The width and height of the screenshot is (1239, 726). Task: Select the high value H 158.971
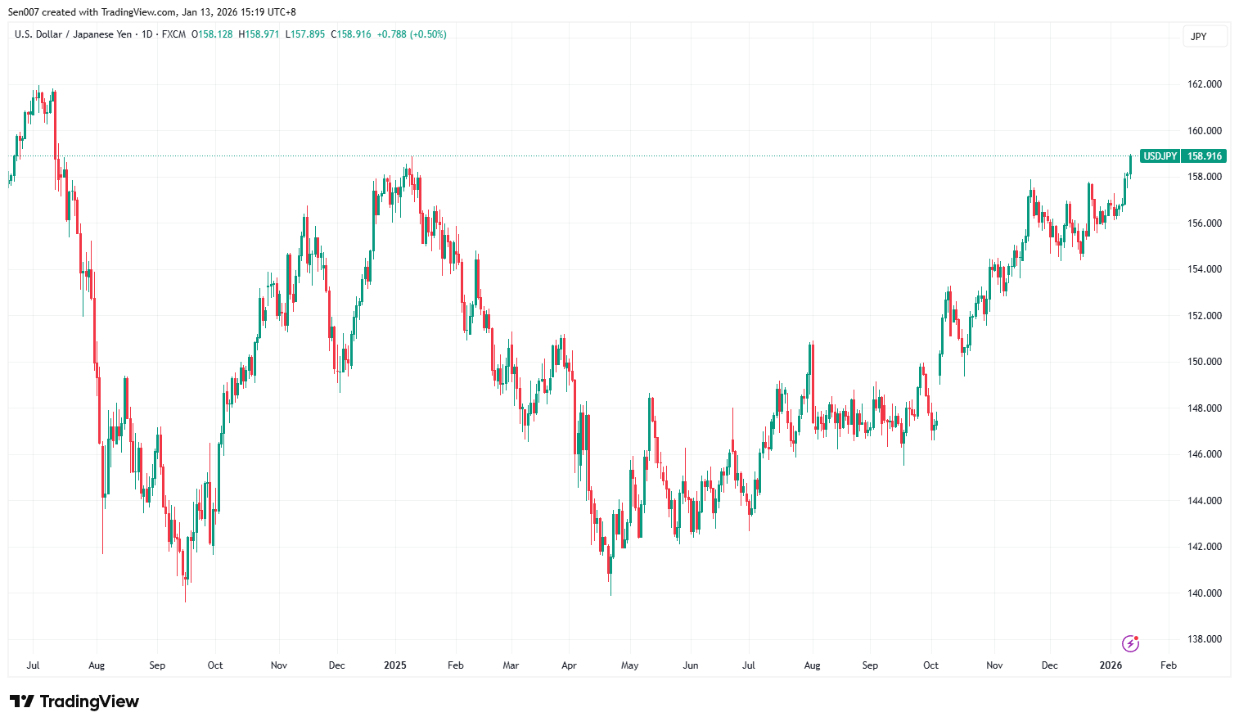pyautogui.click(x=260, y=34)
